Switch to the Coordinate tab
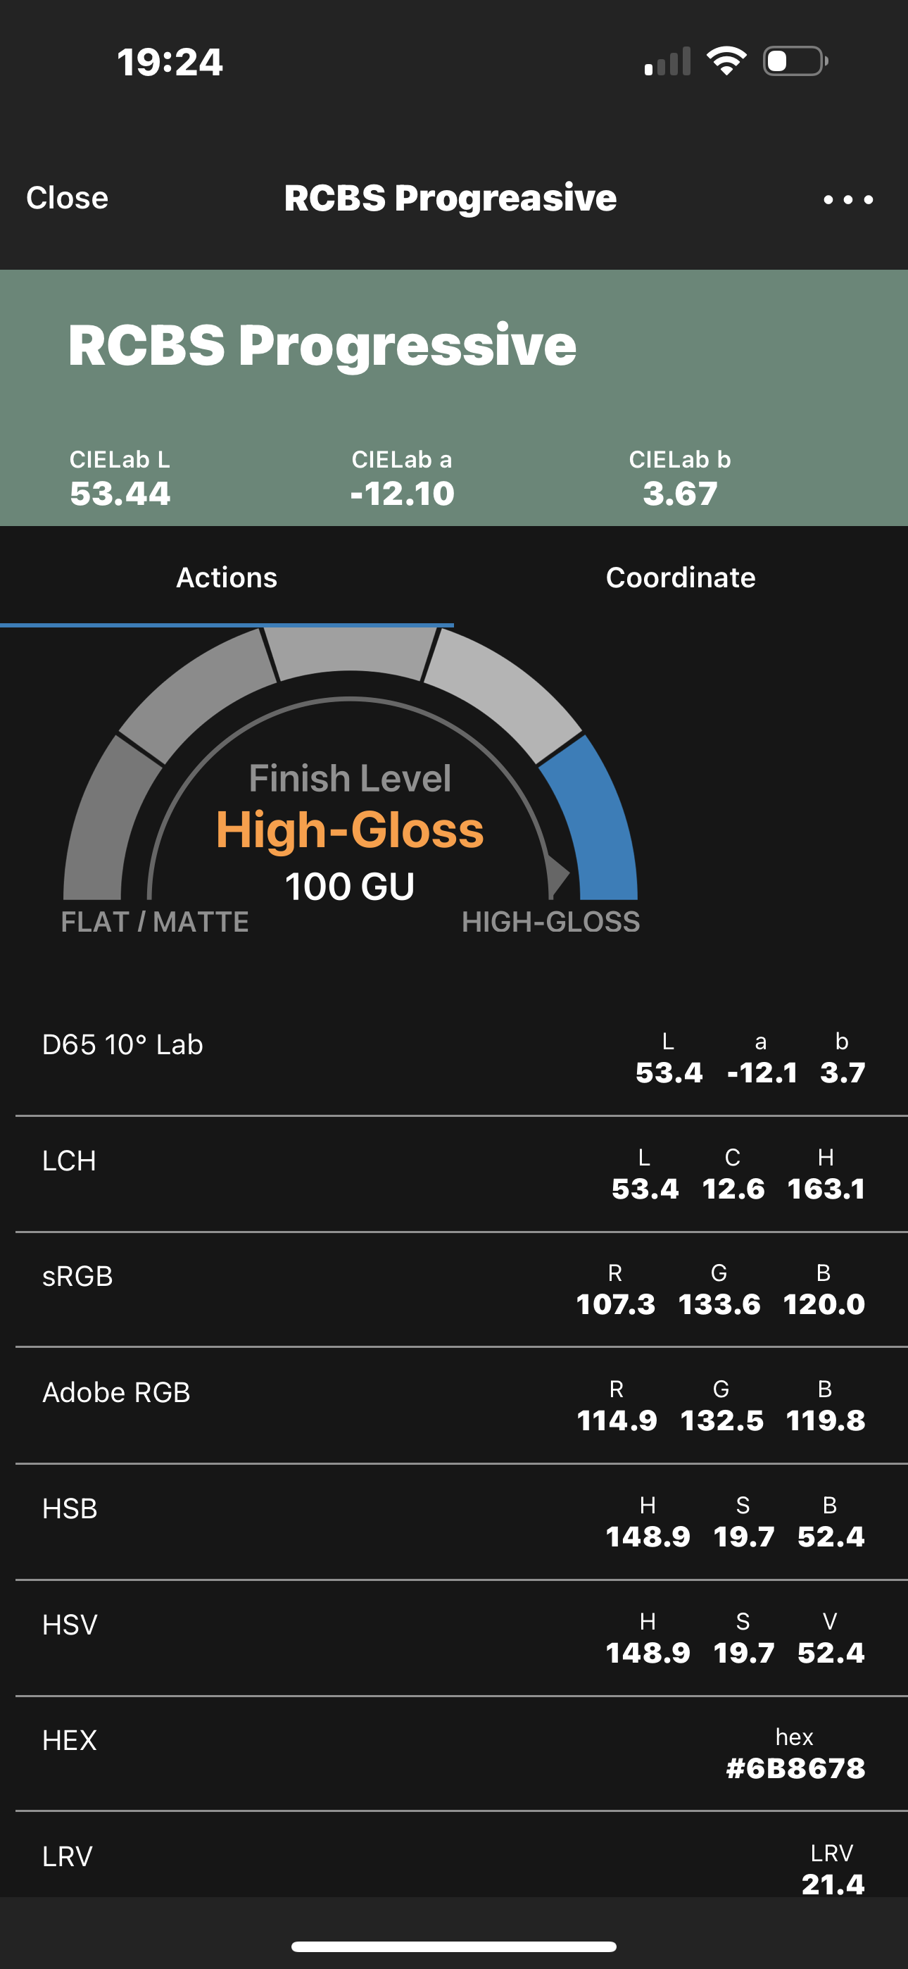The width and height of the screenshot is (908, 1969). tap(680, 577)
